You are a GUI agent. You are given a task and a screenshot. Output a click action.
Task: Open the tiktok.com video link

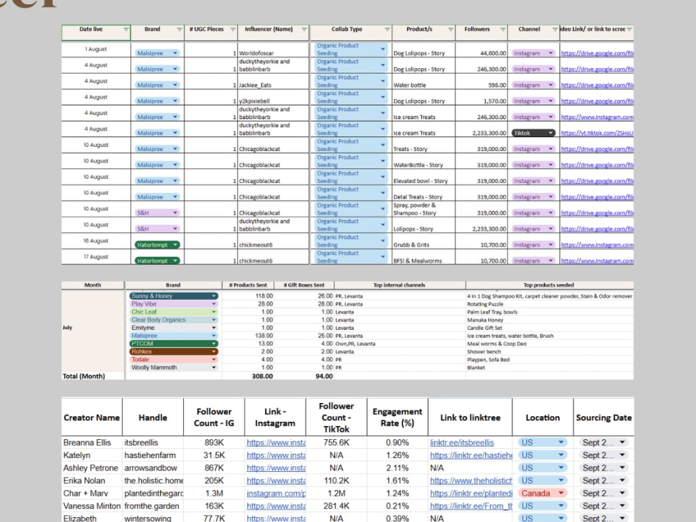[x=597, y=133]
